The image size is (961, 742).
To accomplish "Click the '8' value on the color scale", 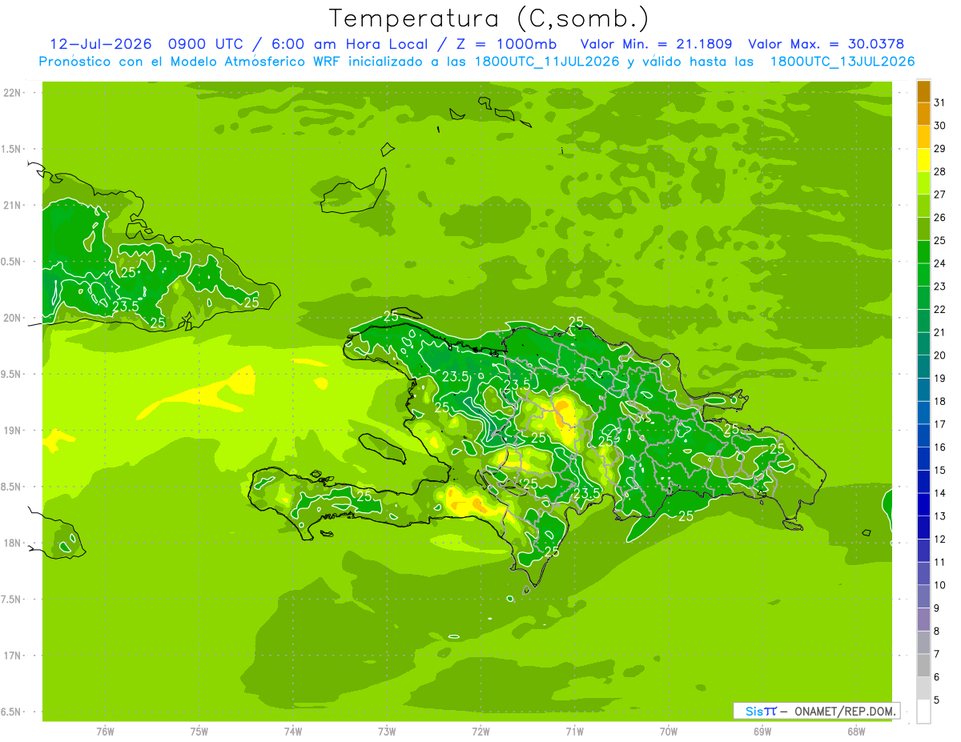I will click(x=937, y=631).
